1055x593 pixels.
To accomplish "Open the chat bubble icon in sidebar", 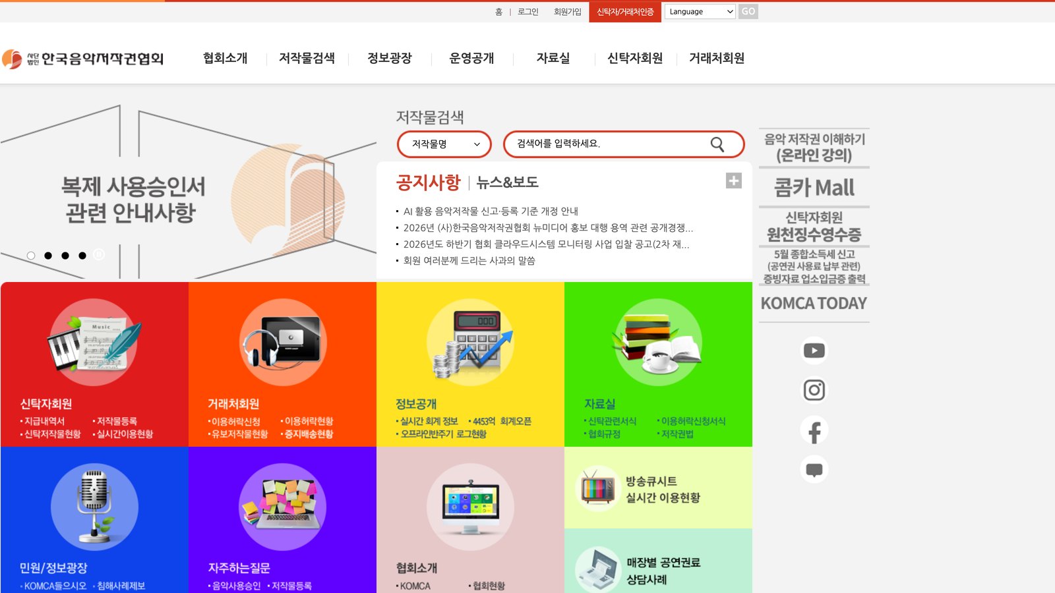I will pos(814,470).
